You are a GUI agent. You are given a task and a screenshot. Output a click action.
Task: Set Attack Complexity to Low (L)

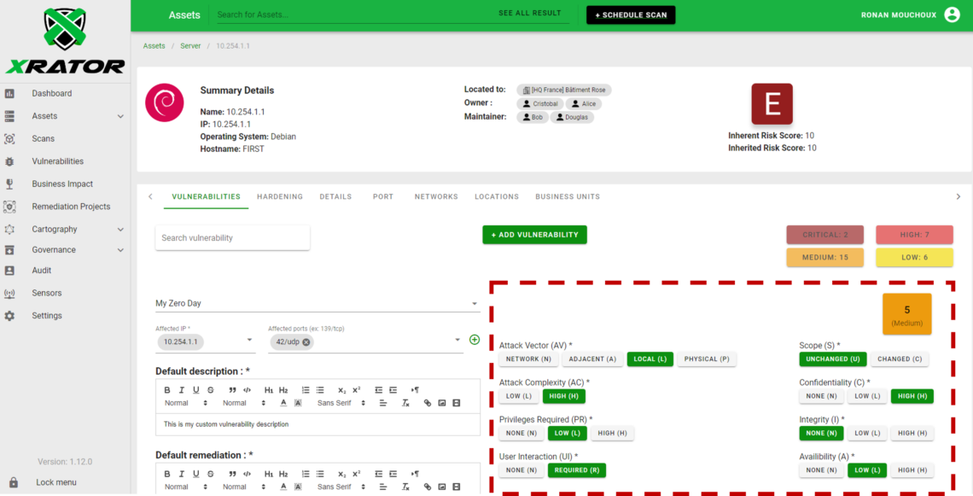(518, 396)
